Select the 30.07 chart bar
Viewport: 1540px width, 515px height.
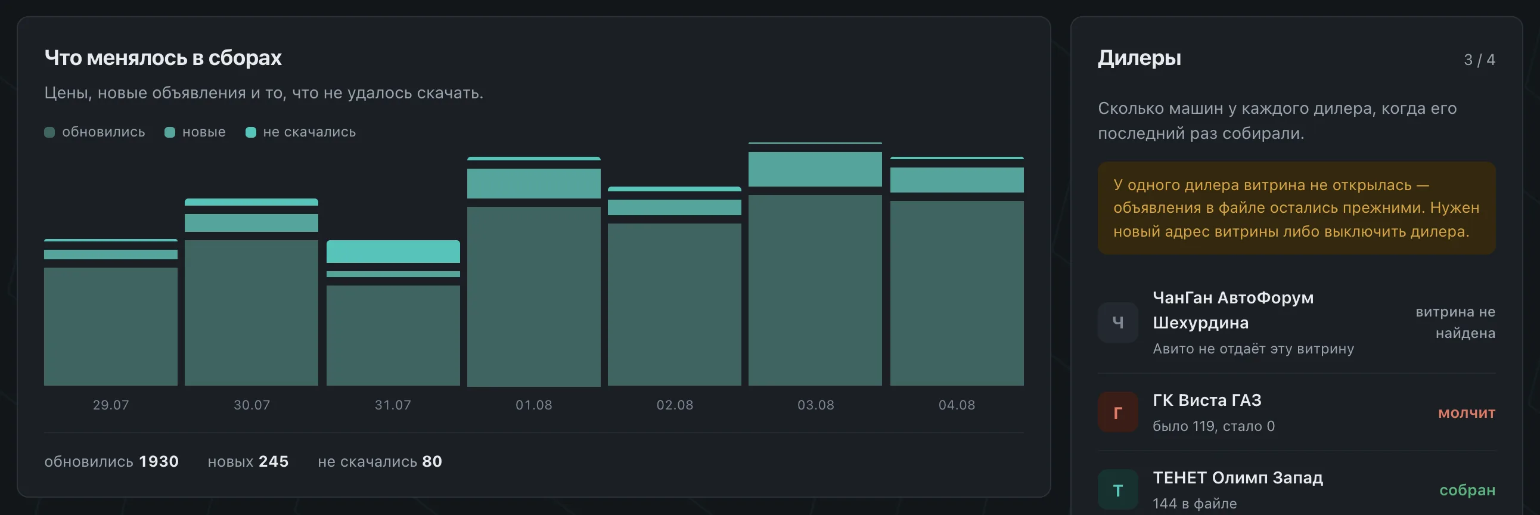251,292
